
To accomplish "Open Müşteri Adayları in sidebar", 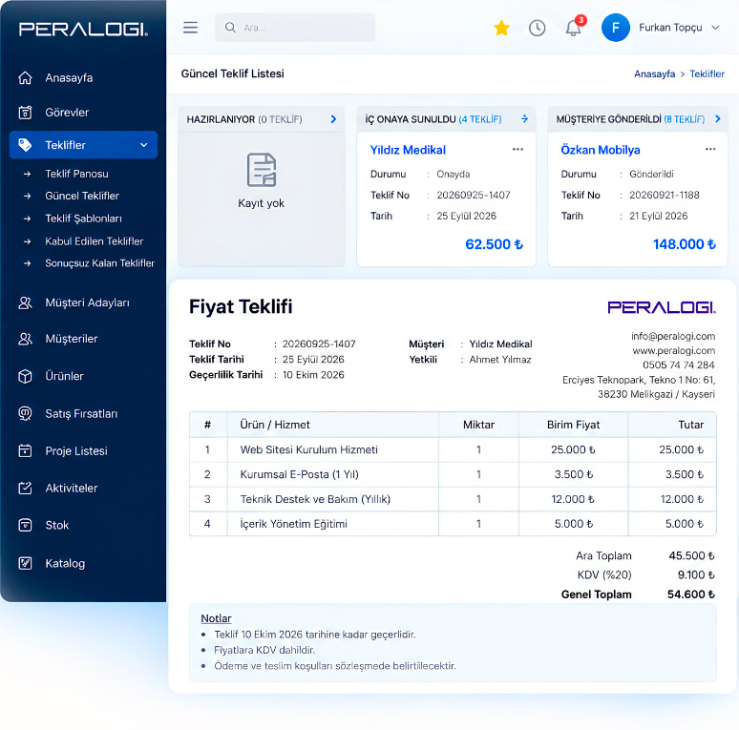I will (87, 302).
